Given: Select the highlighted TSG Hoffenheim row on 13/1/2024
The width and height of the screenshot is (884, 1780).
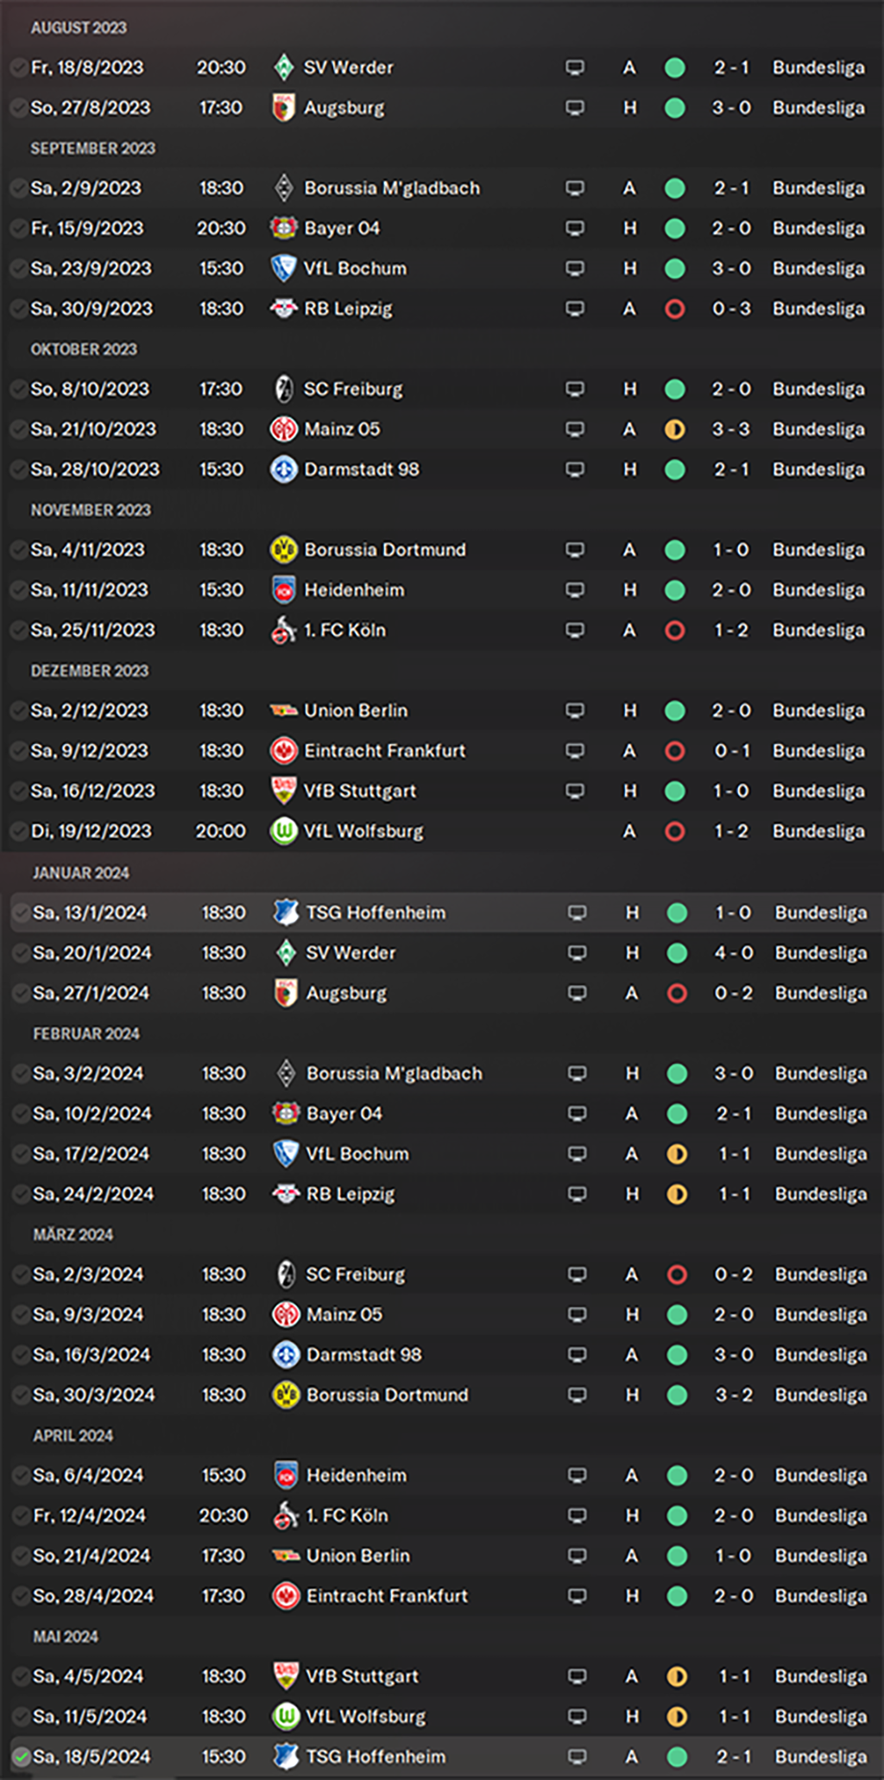Looking at the screenshot, I should pos(442,912).
